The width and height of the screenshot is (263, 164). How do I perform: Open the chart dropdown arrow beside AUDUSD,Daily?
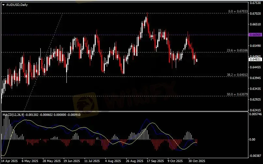[3, 5]
